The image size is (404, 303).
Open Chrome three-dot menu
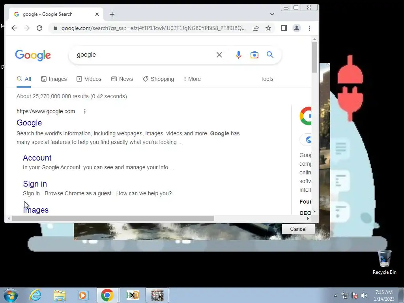coord(309,28)
